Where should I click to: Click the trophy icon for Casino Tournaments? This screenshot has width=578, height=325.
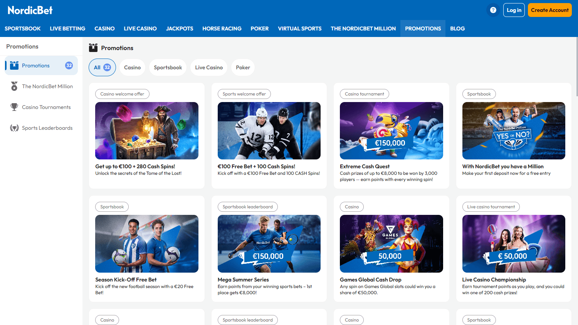tap(14, 107)
